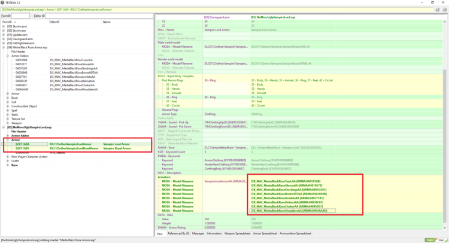Image resolution: width=449 pixels, height=243 pixels.
Task: Open the Armor Spreadsheet tab
Action: [x=265, y=233]
